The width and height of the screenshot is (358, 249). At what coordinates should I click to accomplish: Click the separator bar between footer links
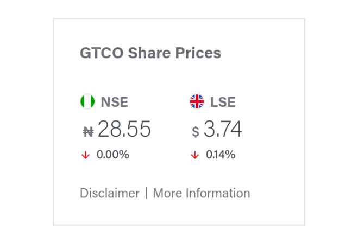tap(146, 193)
